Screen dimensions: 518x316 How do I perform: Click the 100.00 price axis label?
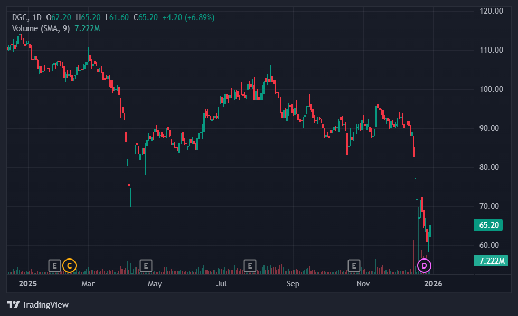[x=491, y=89]
